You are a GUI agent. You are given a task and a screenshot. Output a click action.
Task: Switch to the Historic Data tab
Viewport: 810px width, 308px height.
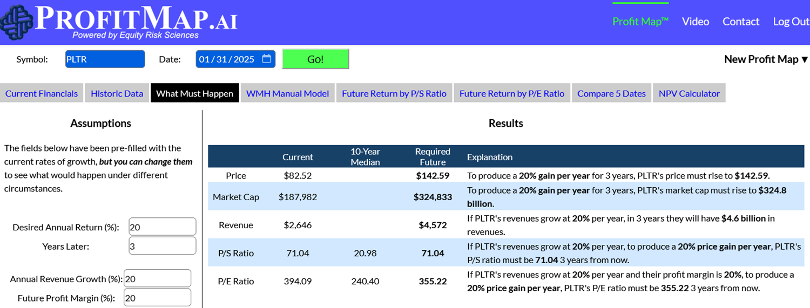point(117,93)
